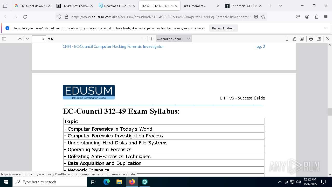Select the PDF draw pencil tool

click(x=294, y=39)
